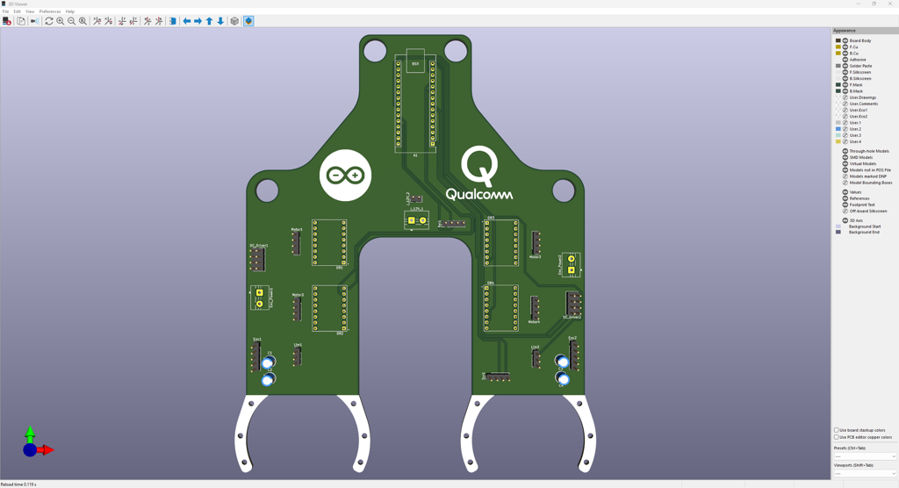Click the 'Footprint Text' label
Image resolution: width=899 pixels, height=488 pixels.
coord(862,205)
